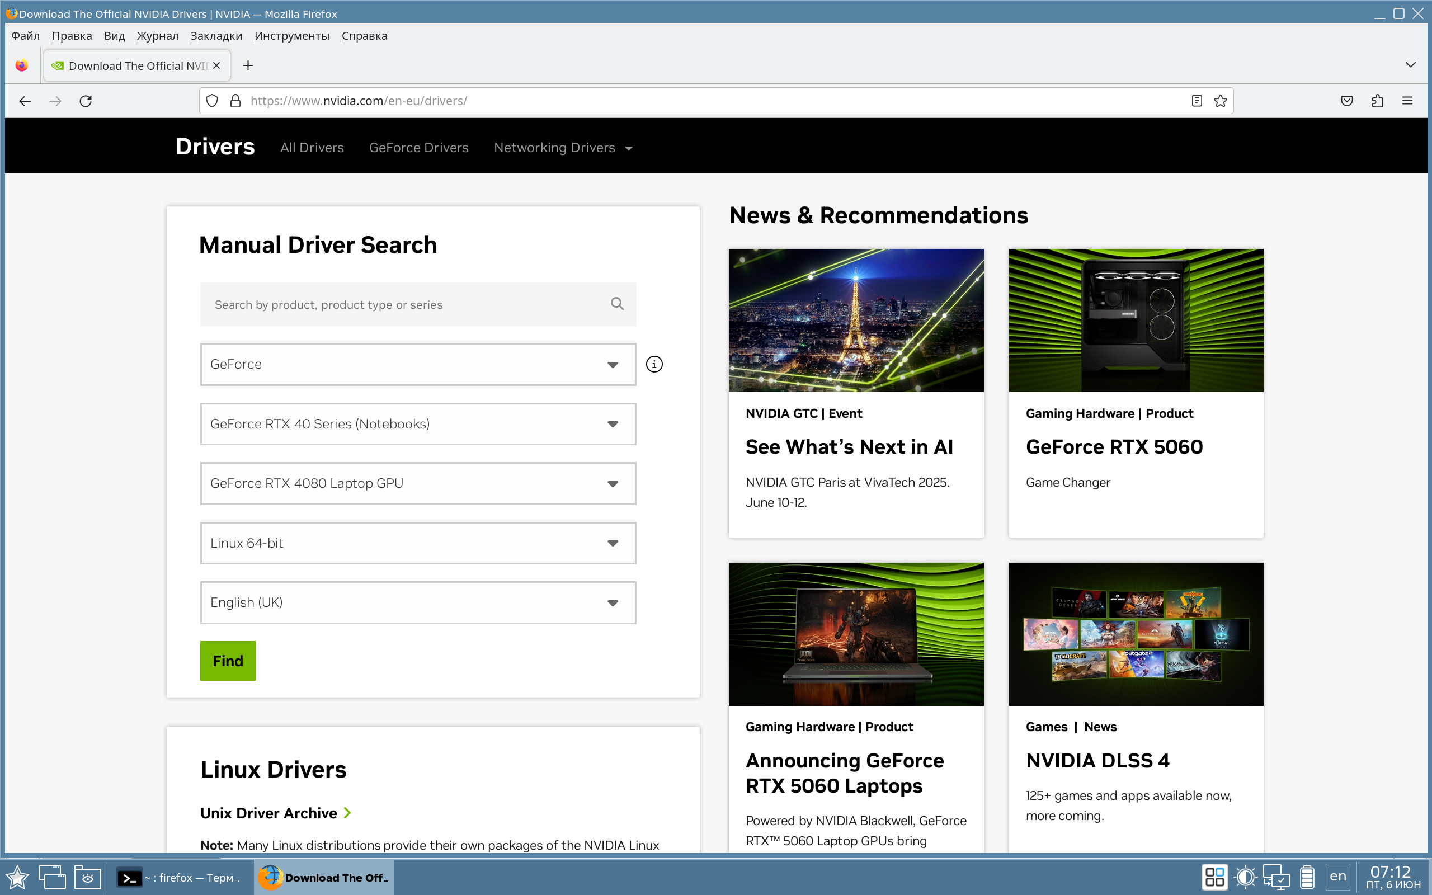This screenshot has width=1432, height=895.
Task: Open the Инструменты menu
Action: (x=292, y=35)
